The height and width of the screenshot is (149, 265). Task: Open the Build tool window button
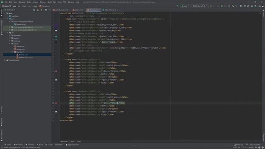pos(40,145)
